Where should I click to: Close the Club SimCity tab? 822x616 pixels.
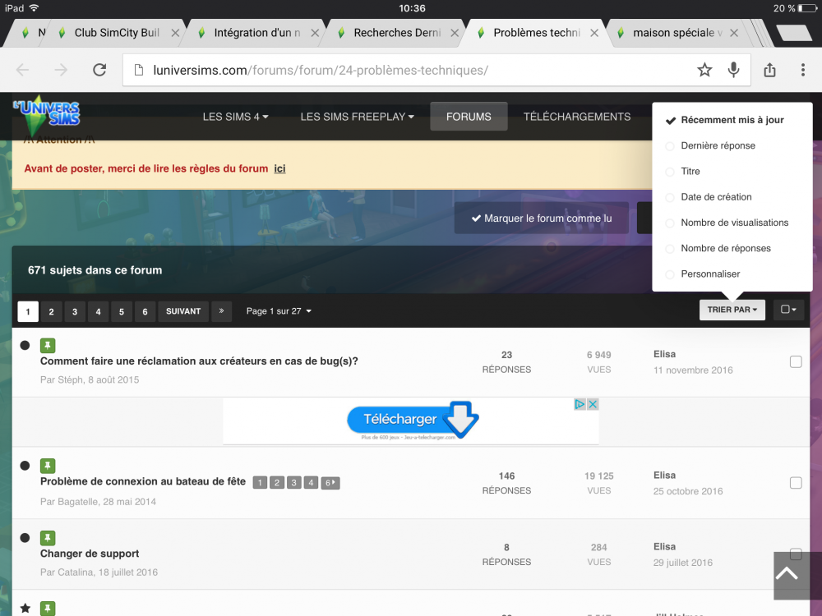point(175,33)
